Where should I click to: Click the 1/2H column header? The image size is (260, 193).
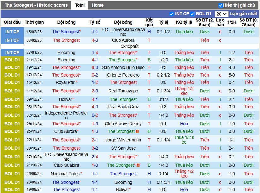(232, 22)
